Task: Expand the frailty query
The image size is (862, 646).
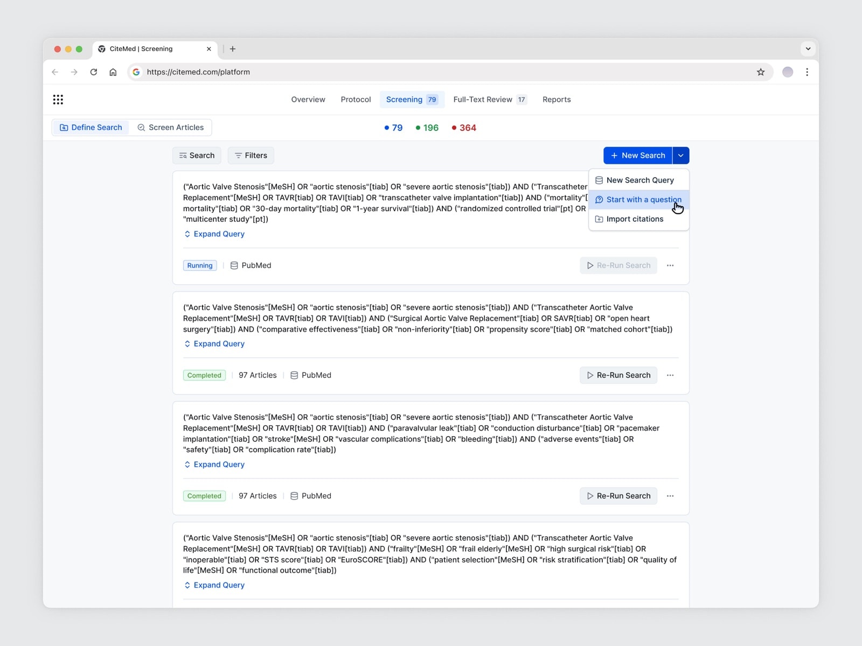Action: [x=214, y=585]
